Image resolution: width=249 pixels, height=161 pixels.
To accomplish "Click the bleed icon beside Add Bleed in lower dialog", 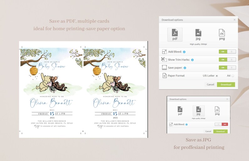I will pos(171,124).
